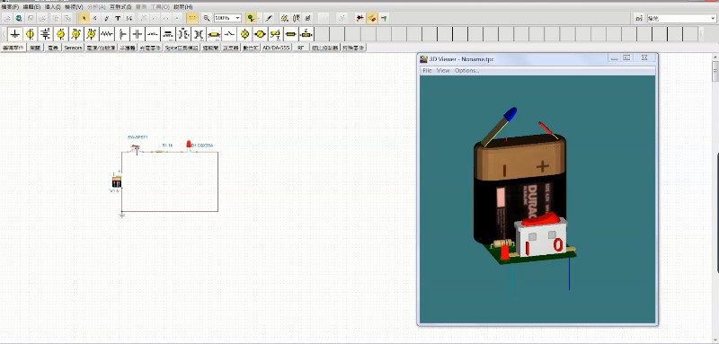Switch to the 光電零件 component tab
Image resolution: width=719 pixels, height=344 pixels.
coord(150,48)
